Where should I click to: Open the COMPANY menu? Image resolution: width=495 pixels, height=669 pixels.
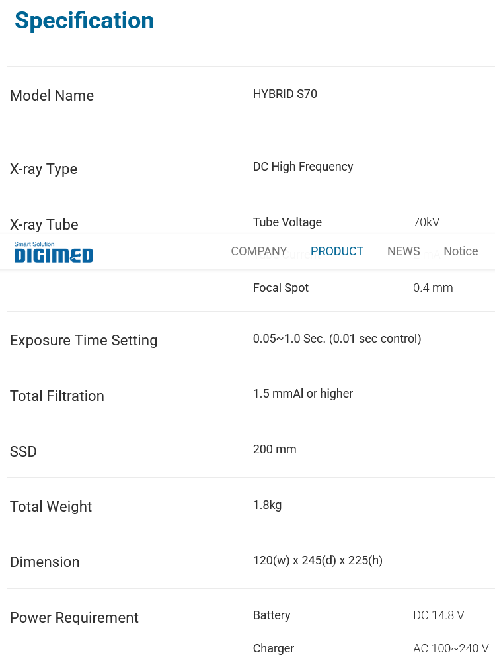coord(258,251)
